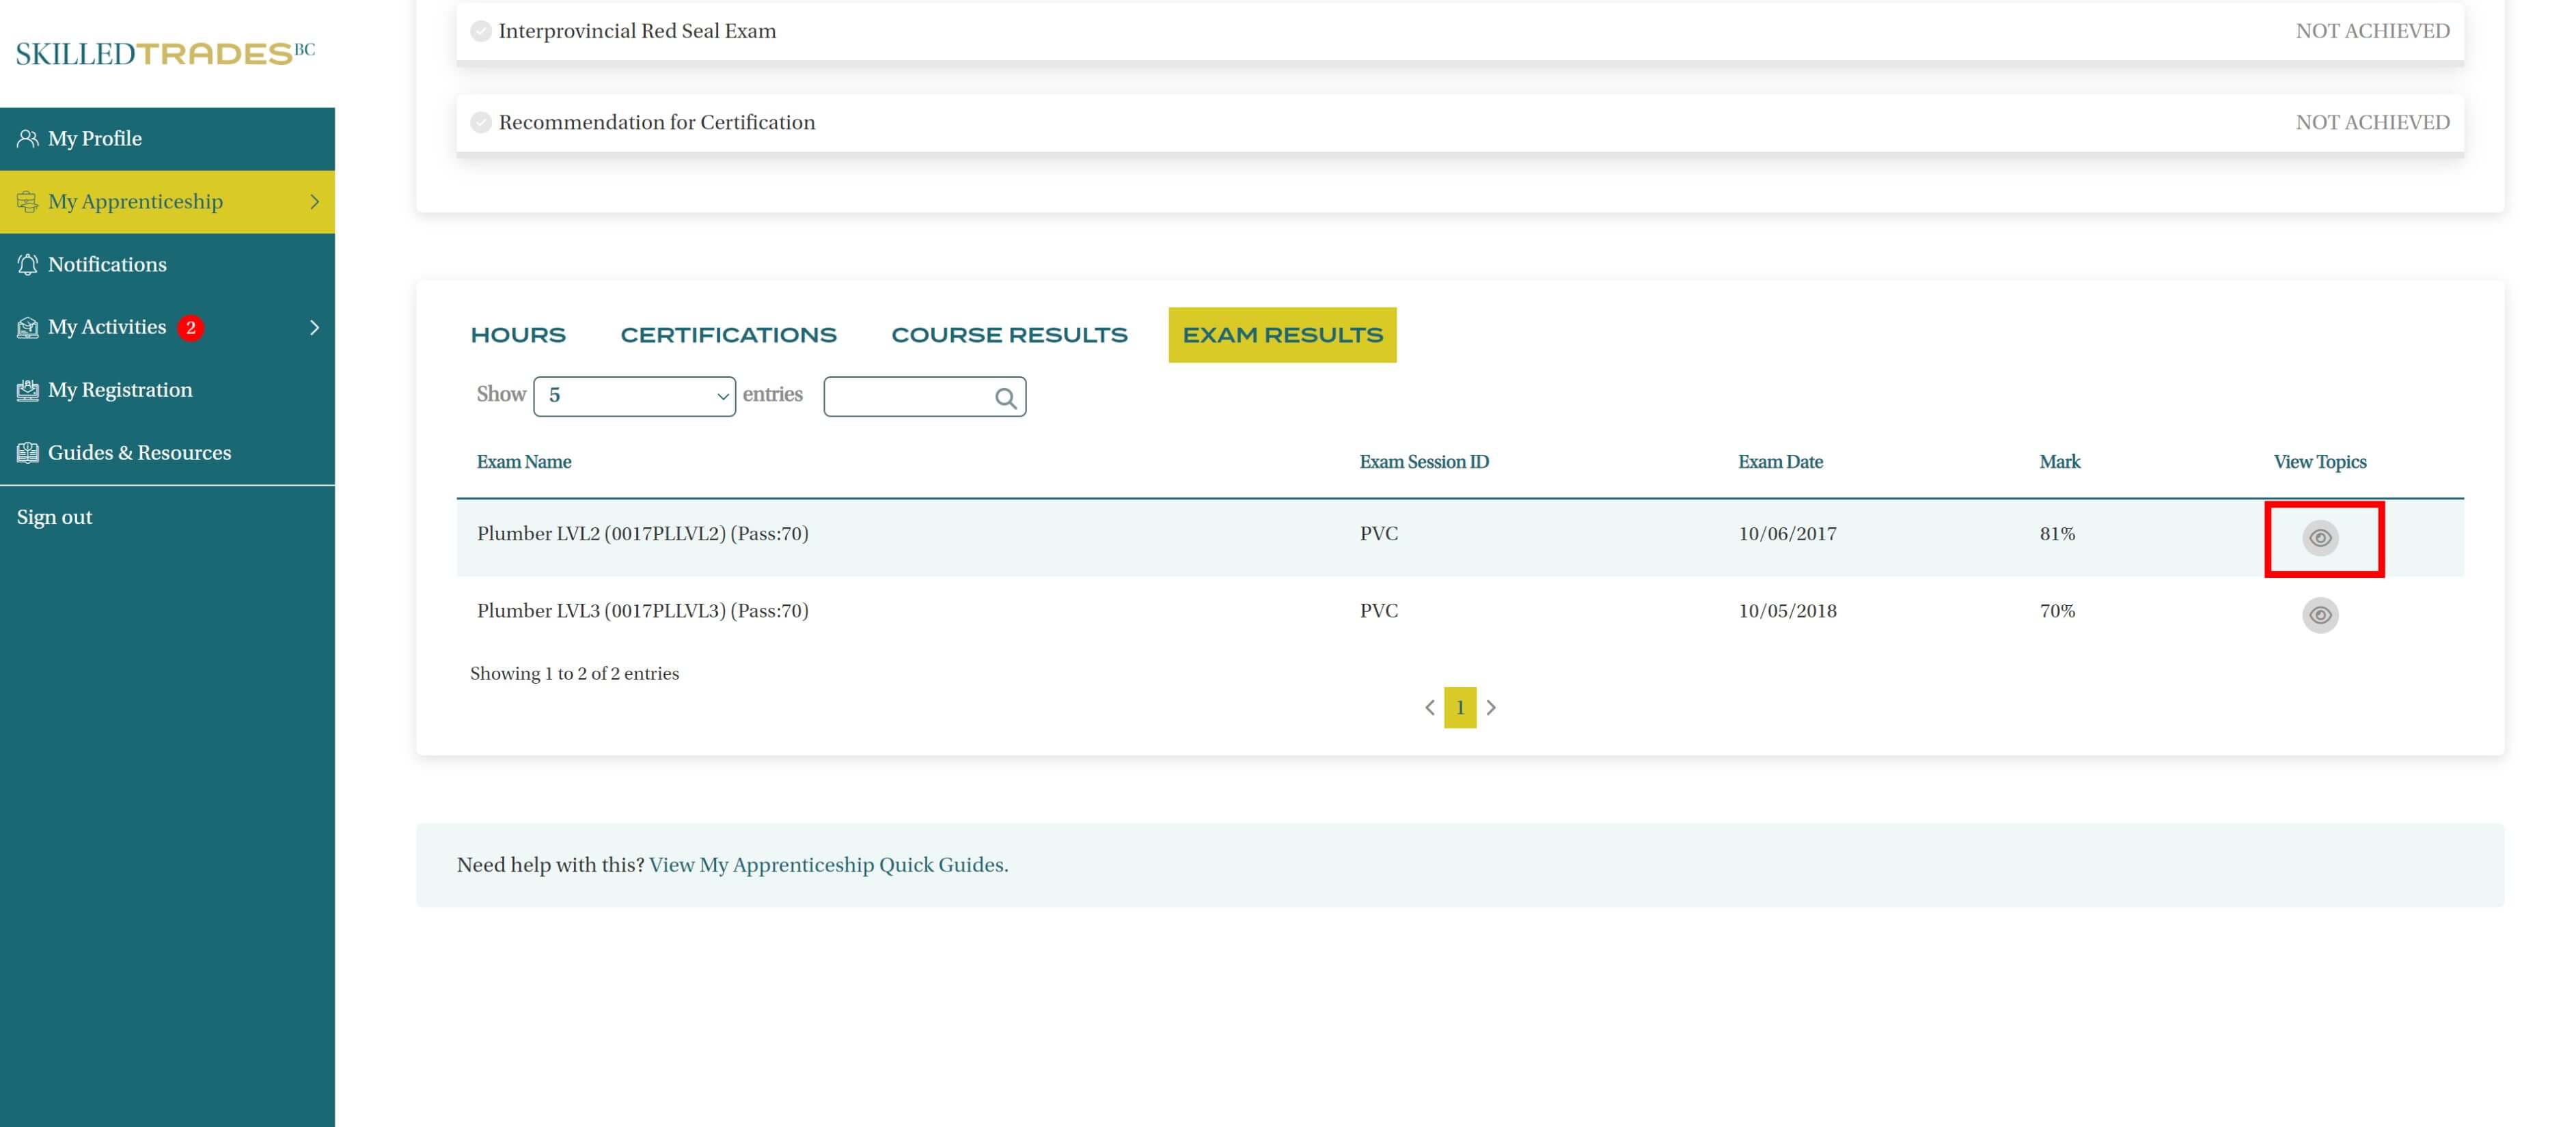2576x1127 pixels.
Task: Click Sign out in sidebar
Action: (54, 517)
